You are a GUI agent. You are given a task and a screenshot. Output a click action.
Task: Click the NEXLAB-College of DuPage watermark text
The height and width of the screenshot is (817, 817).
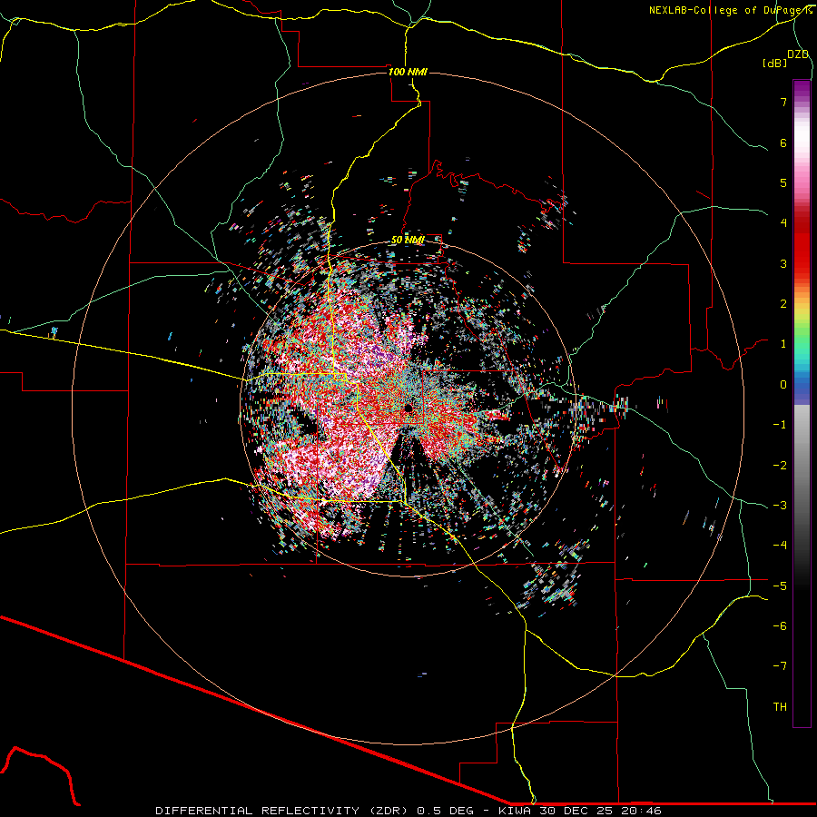pyautogui.click(x=730, y=10)
